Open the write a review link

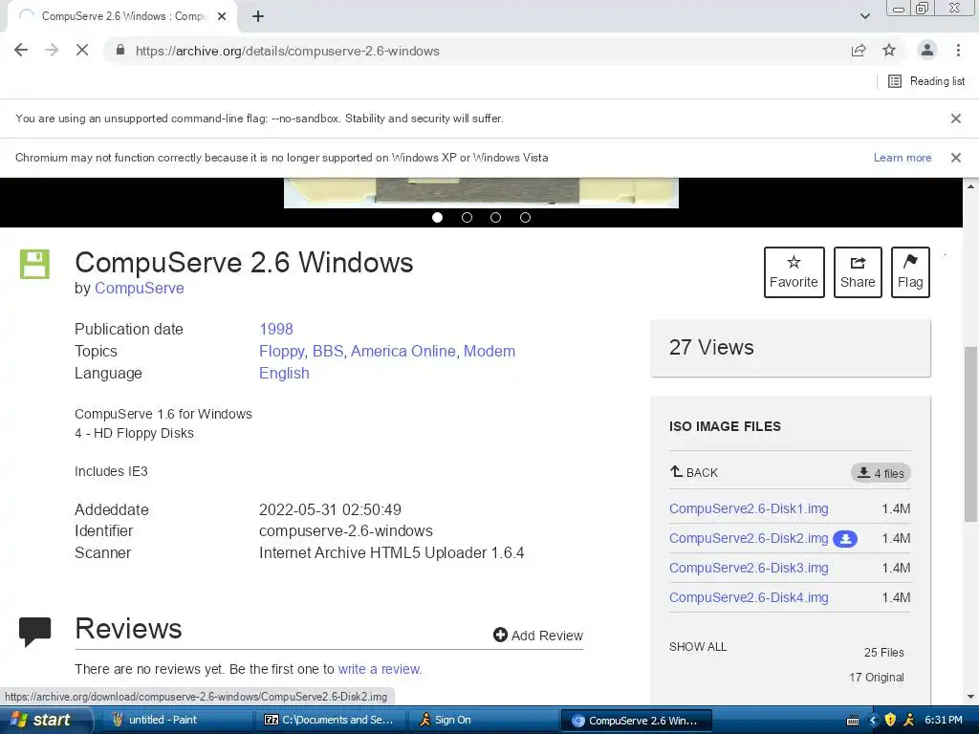click(x=380, y=669)
